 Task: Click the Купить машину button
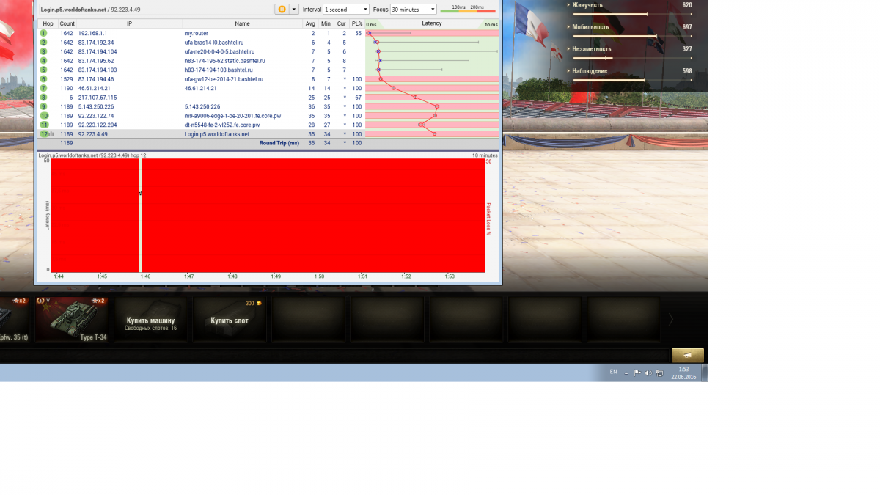pyautogui.click(x=151, y=319)
